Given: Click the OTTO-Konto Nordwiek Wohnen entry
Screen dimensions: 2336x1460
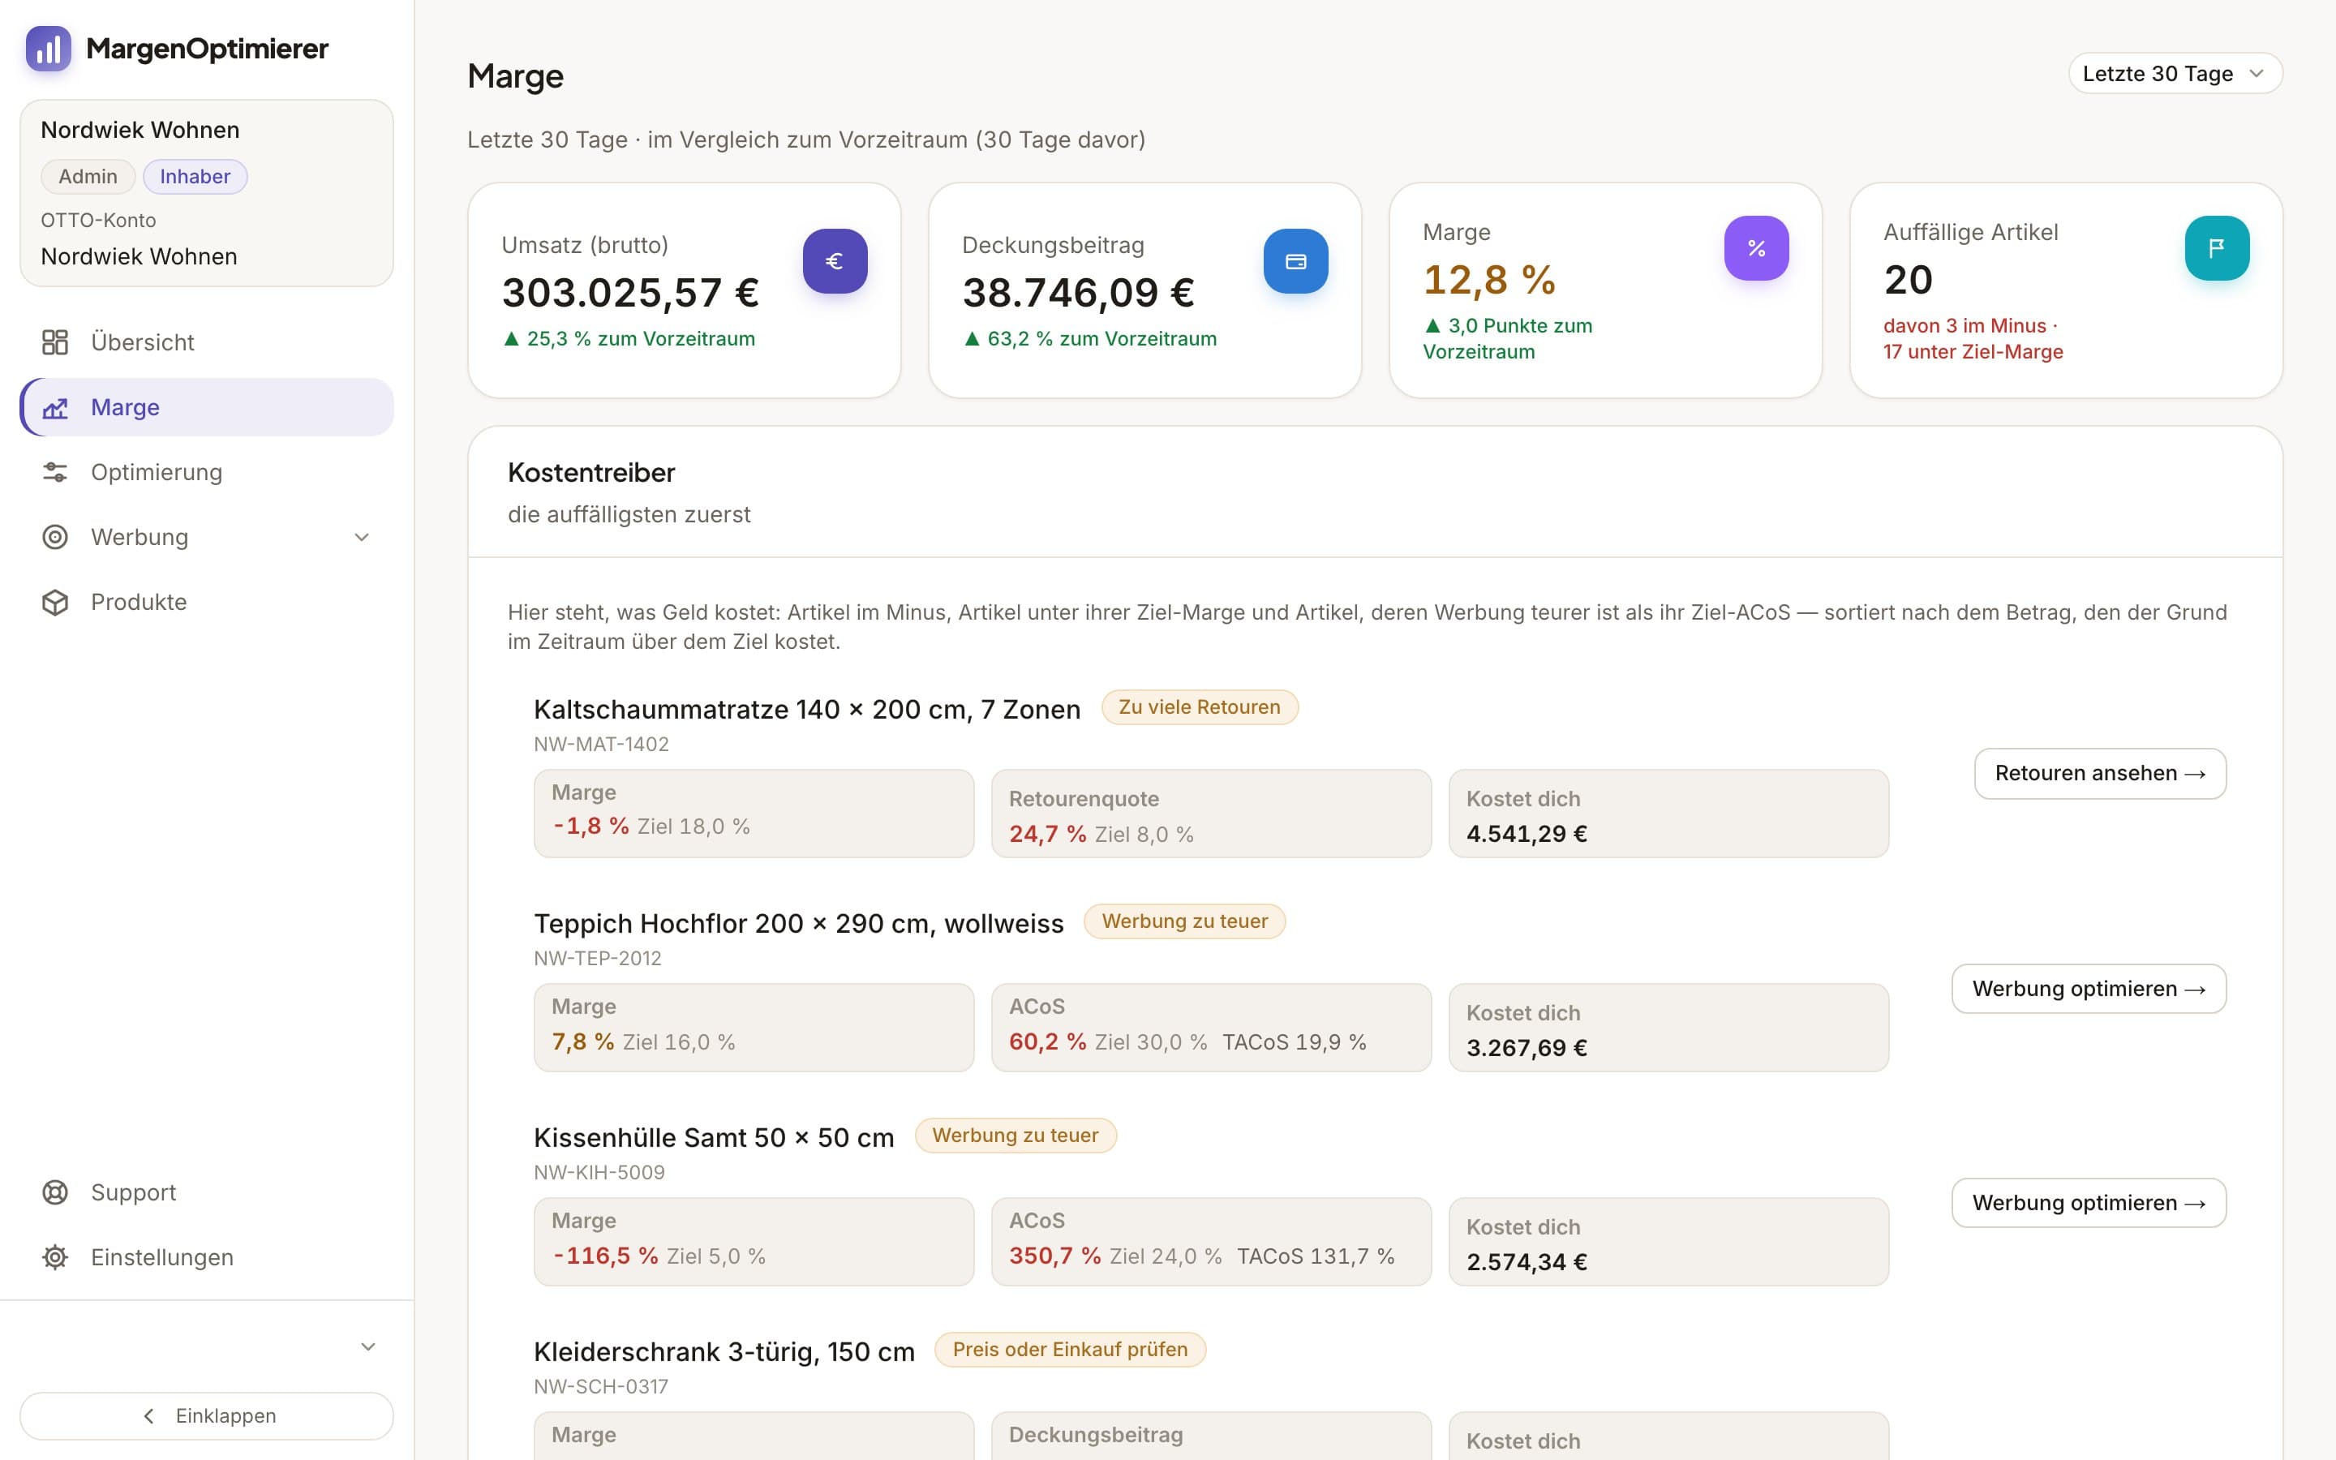Looking at the screenshot, I should 139,257.
